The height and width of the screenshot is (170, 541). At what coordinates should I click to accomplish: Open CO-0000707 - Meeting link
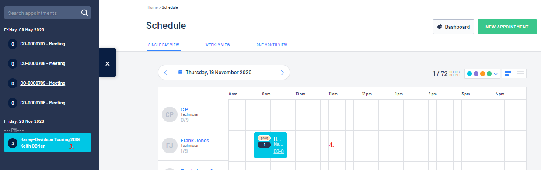tap(42, 44)
